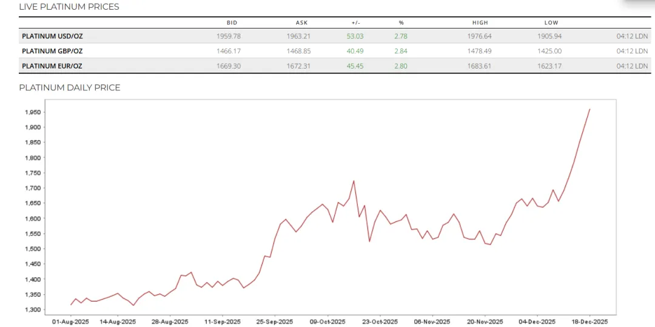Click the LIVE PLATINUM PRICES heading
This screenshot has width=655, height=327.
pos(69,7)
